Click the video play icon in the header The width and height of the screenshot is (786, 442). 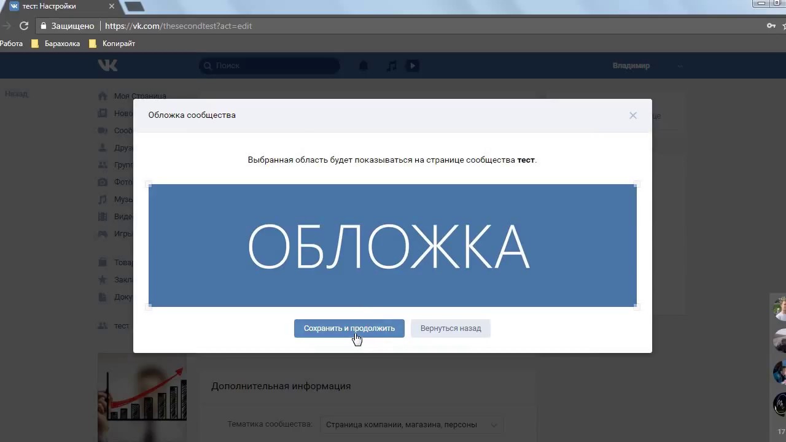[x=412, y=66]
